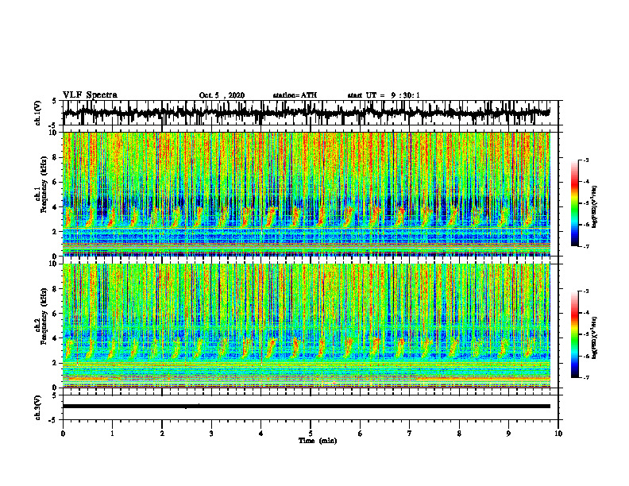629x486 pixels.
Task: Click time axis tick label "1"
Action: [x=112, y=434]
